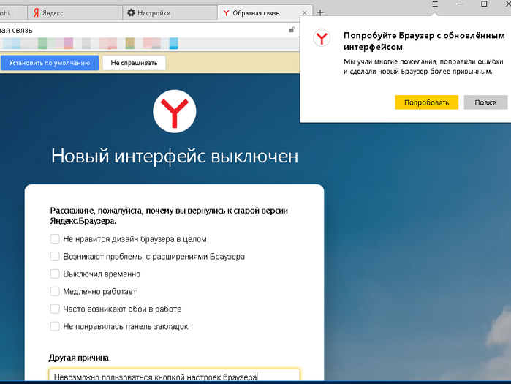Image resolution: width=511 pixels, height=384 pixels.
Task: Click the green bookmark in bookmarks bar
Action: 42,43
